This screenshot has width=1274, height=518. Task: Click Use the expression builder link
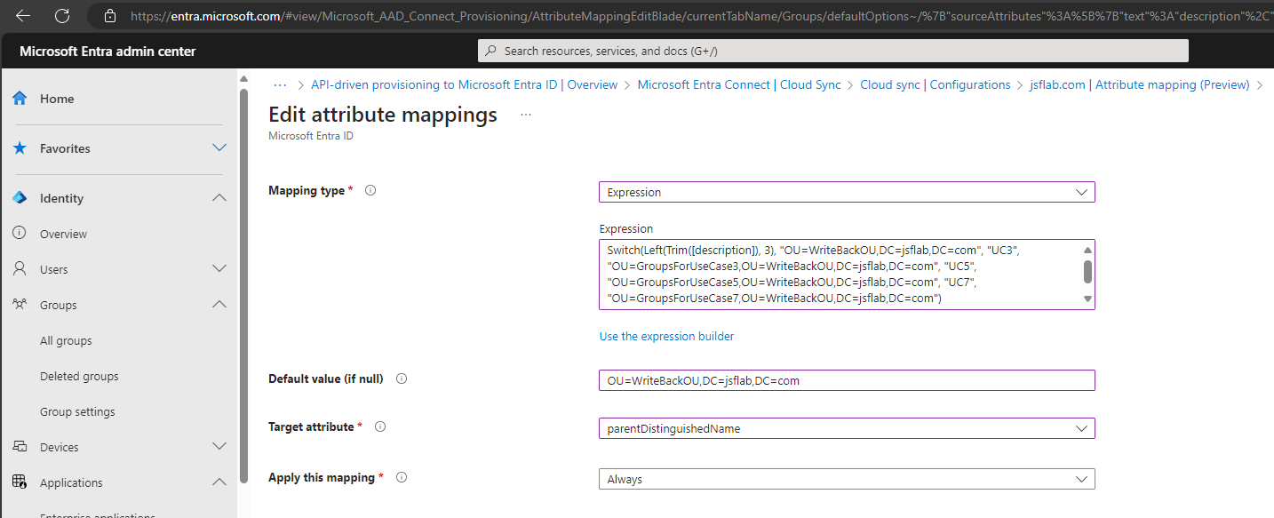point(666,336)
